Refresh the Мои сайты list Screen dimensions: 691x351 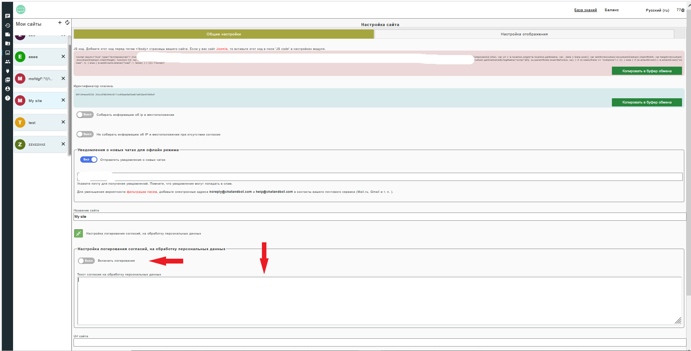pyautogui.click(x=67, y=23)
